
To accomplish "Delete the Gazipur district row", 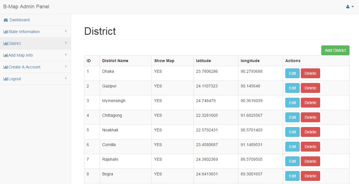I will [310, 88].
